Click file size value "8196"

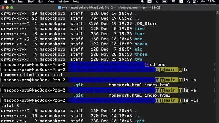pyautogui.click(x=93, y=24)
